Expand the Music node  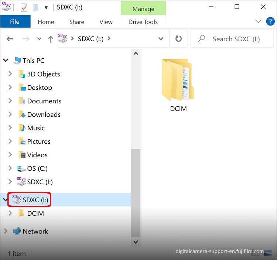[10, 128]
